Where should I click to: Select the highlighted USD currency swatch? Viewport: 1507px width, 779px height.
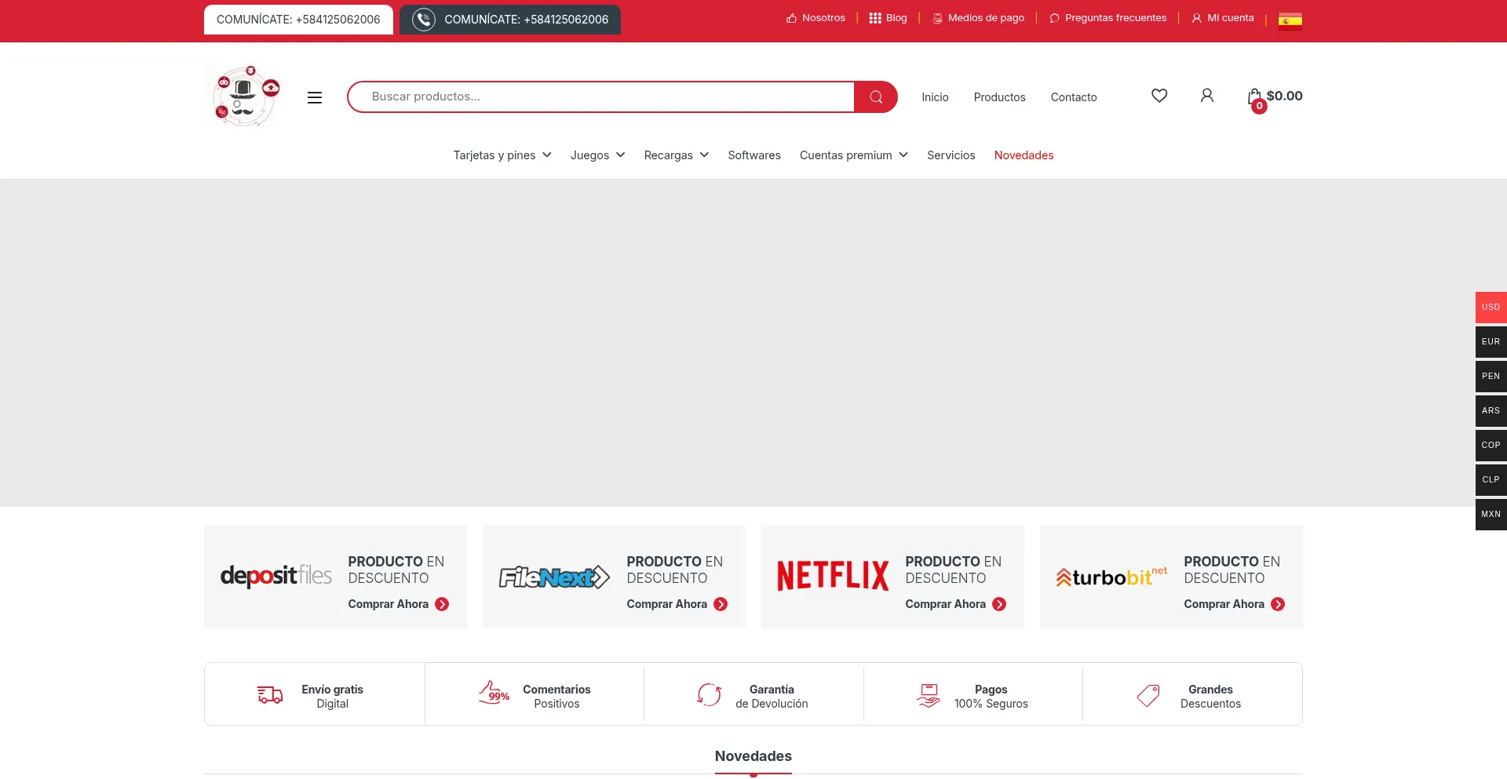[x=1491, y=308]
